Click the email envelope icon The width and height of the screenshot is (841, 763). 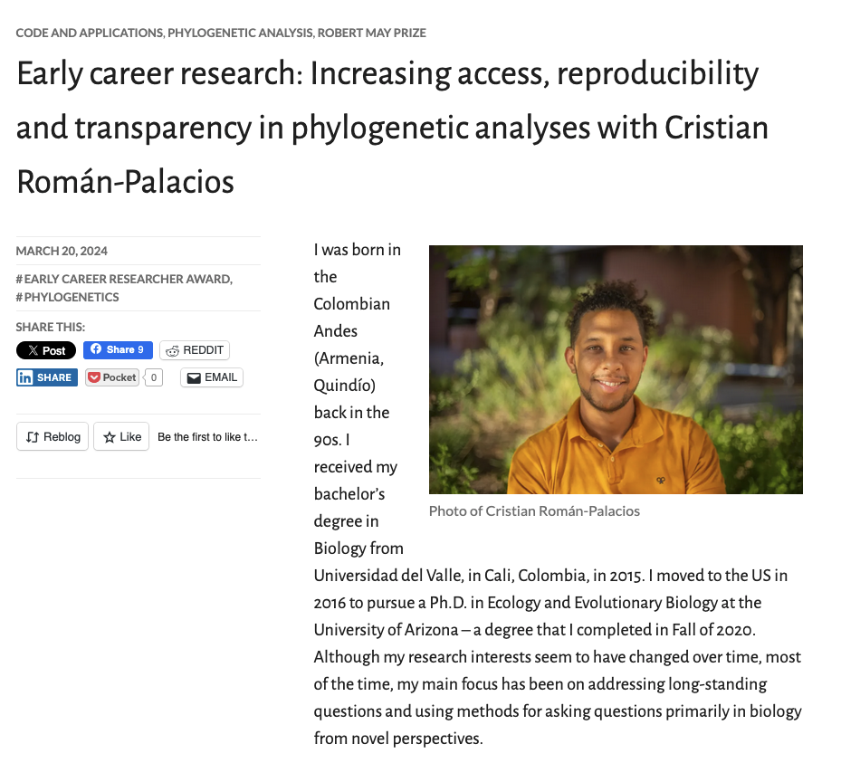[194, 378]
